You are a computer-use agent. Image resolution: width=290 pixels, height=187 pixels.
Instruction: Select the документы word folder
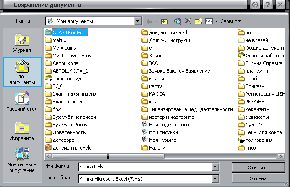(x=164, y=33)
